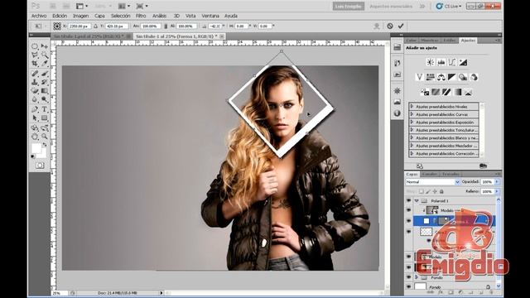The image size is (530, 298).
Task: Add a Levels adjustment
Action: pos(441,62)
